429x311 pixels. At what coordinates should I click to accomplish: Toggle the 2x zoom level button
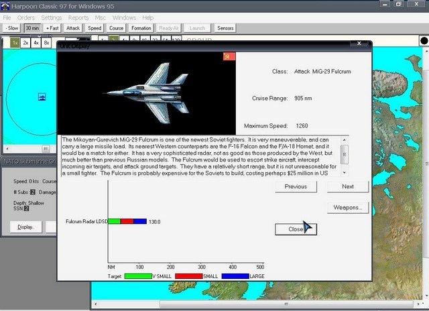(25, 42)
